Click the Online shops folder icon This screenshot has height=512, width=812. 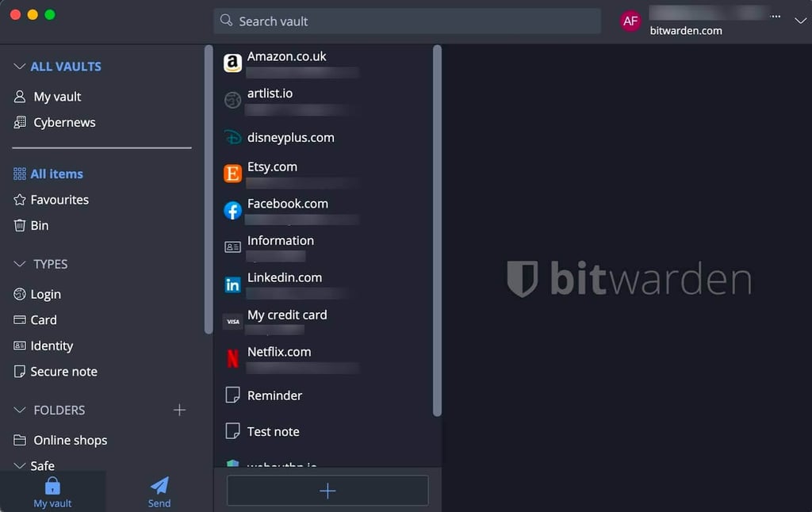tap(20, 440)
